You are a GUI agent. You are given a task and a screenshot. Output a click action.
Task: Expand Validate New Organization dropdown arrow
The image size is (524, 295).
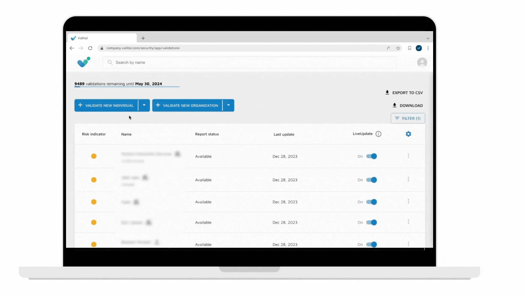(x=228, y=105)
